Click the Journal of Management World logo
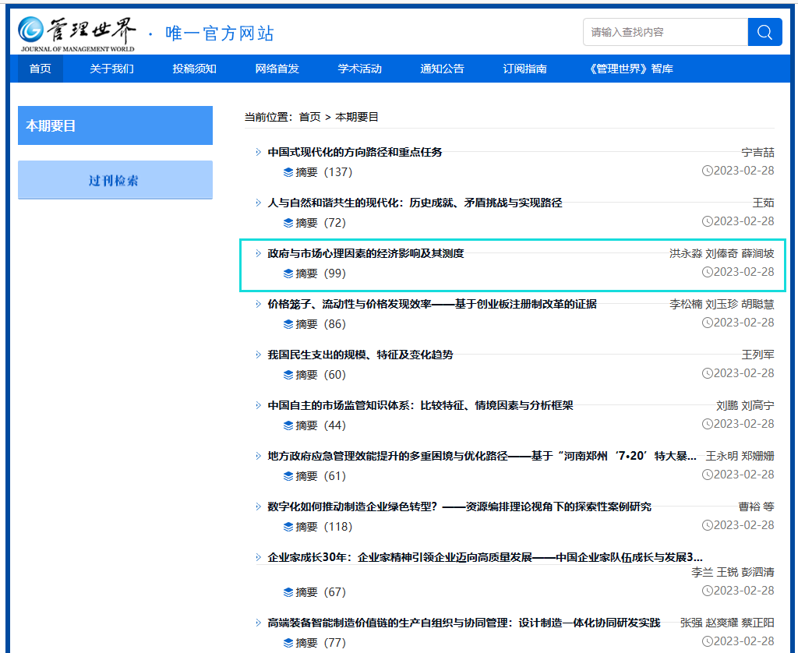The height and width of the screenshot is (653, 798). pyautogui.click(x=76, y=33)
